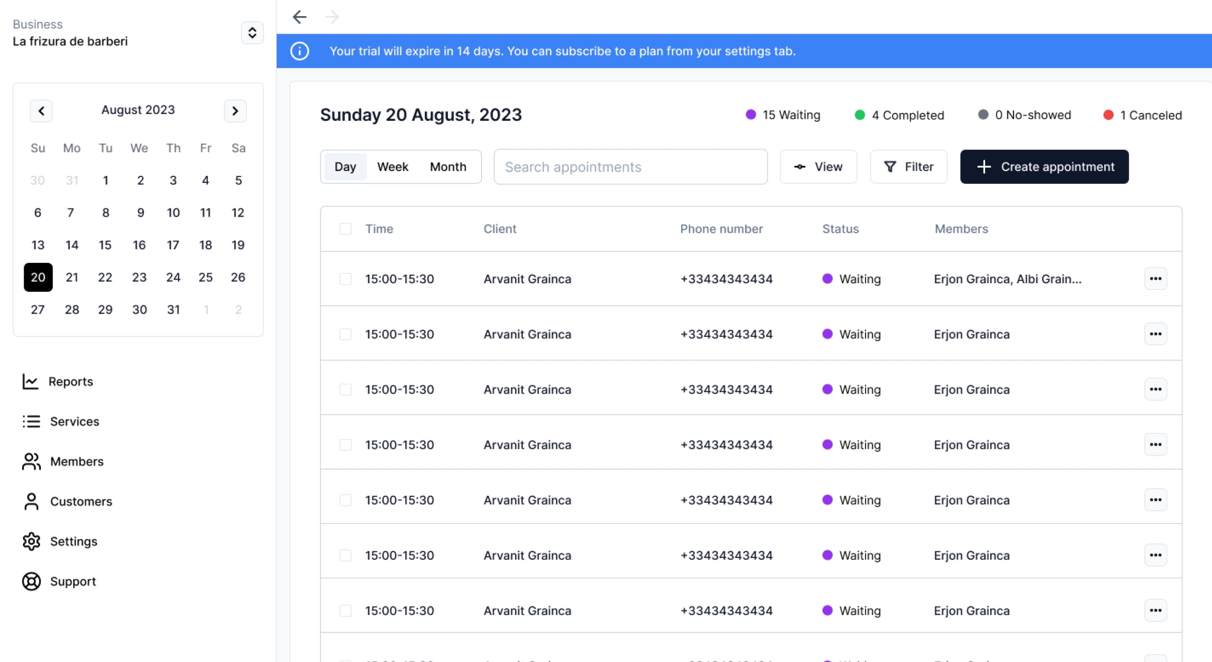Open the Customers menu item
Image resolution: width=1212 pixels, height=662 pixels.
point(67,501)
